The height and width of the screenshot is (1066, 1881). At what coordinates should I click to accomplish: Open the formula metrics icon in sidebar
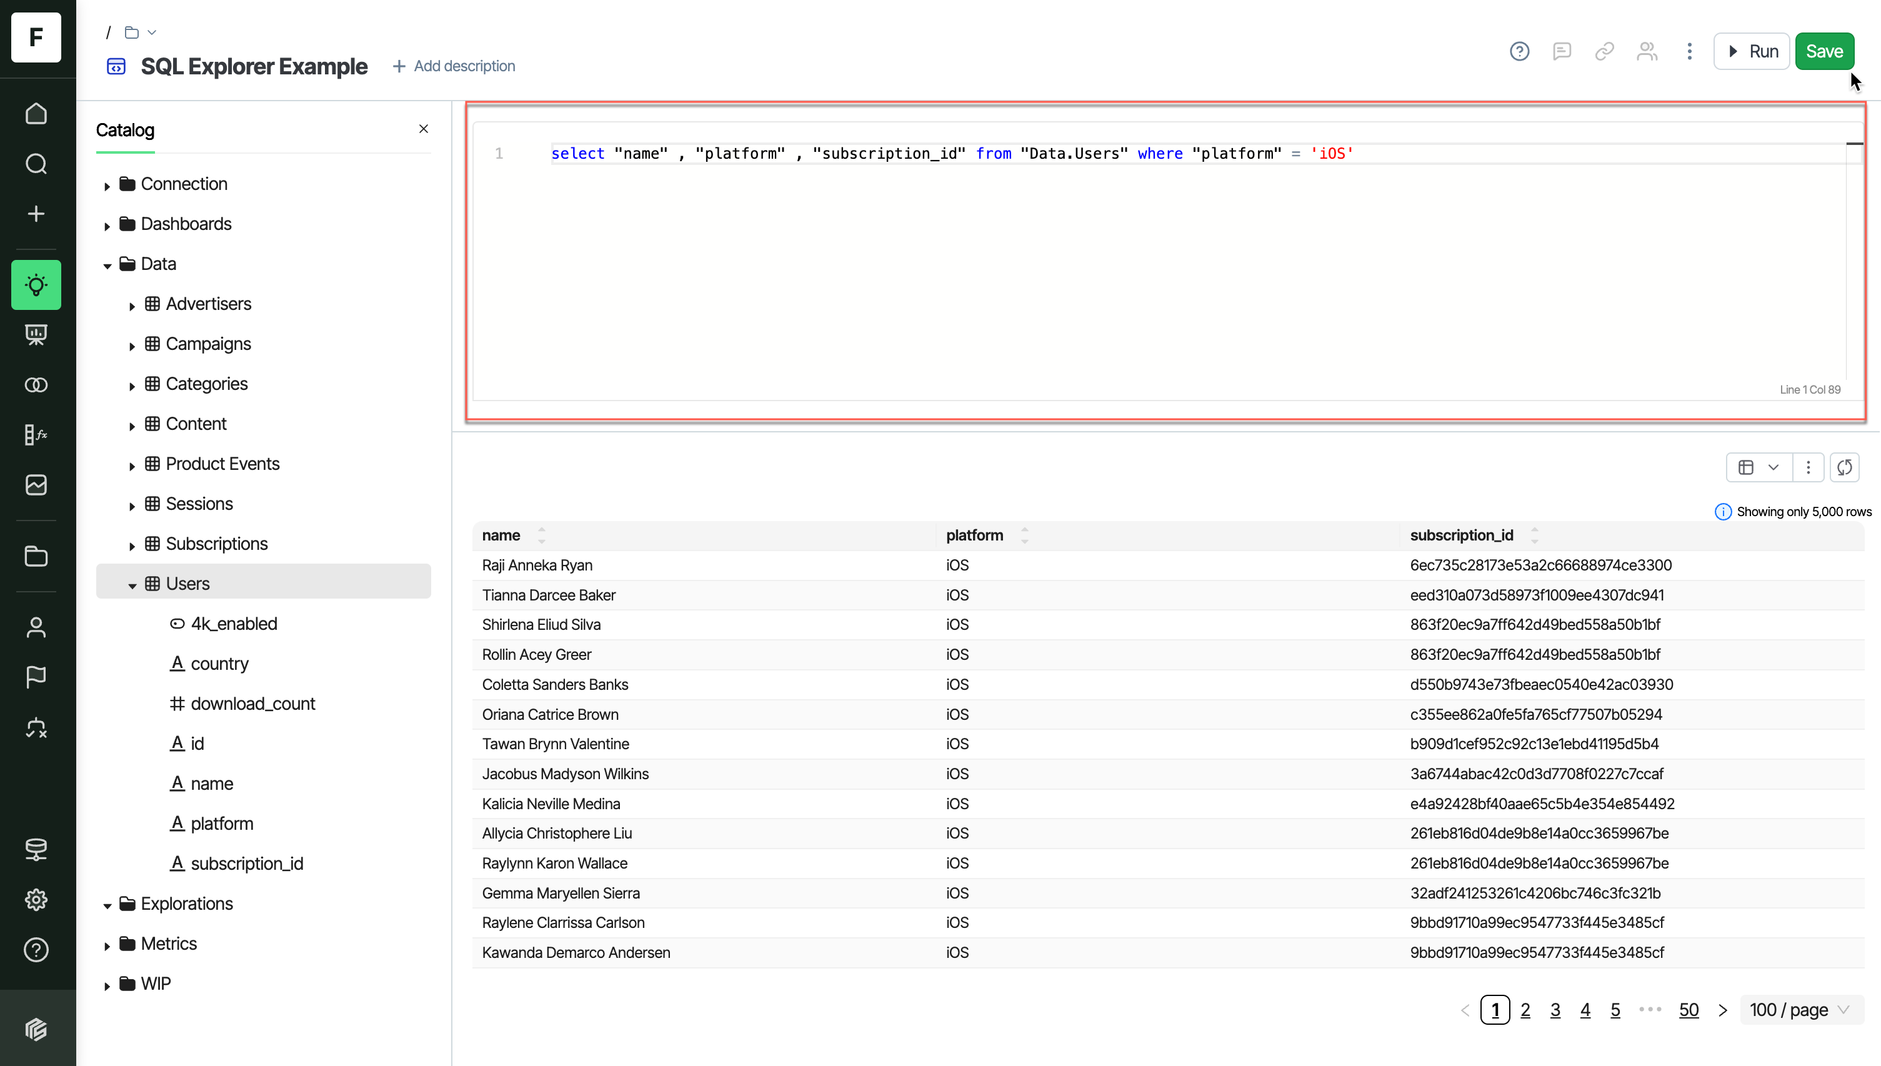tap(36, 435)
